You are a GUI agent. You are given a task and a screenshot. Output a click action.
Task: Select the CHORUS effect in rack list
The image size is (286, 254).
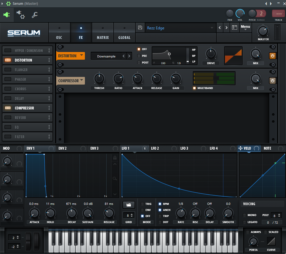click(27, 89)
